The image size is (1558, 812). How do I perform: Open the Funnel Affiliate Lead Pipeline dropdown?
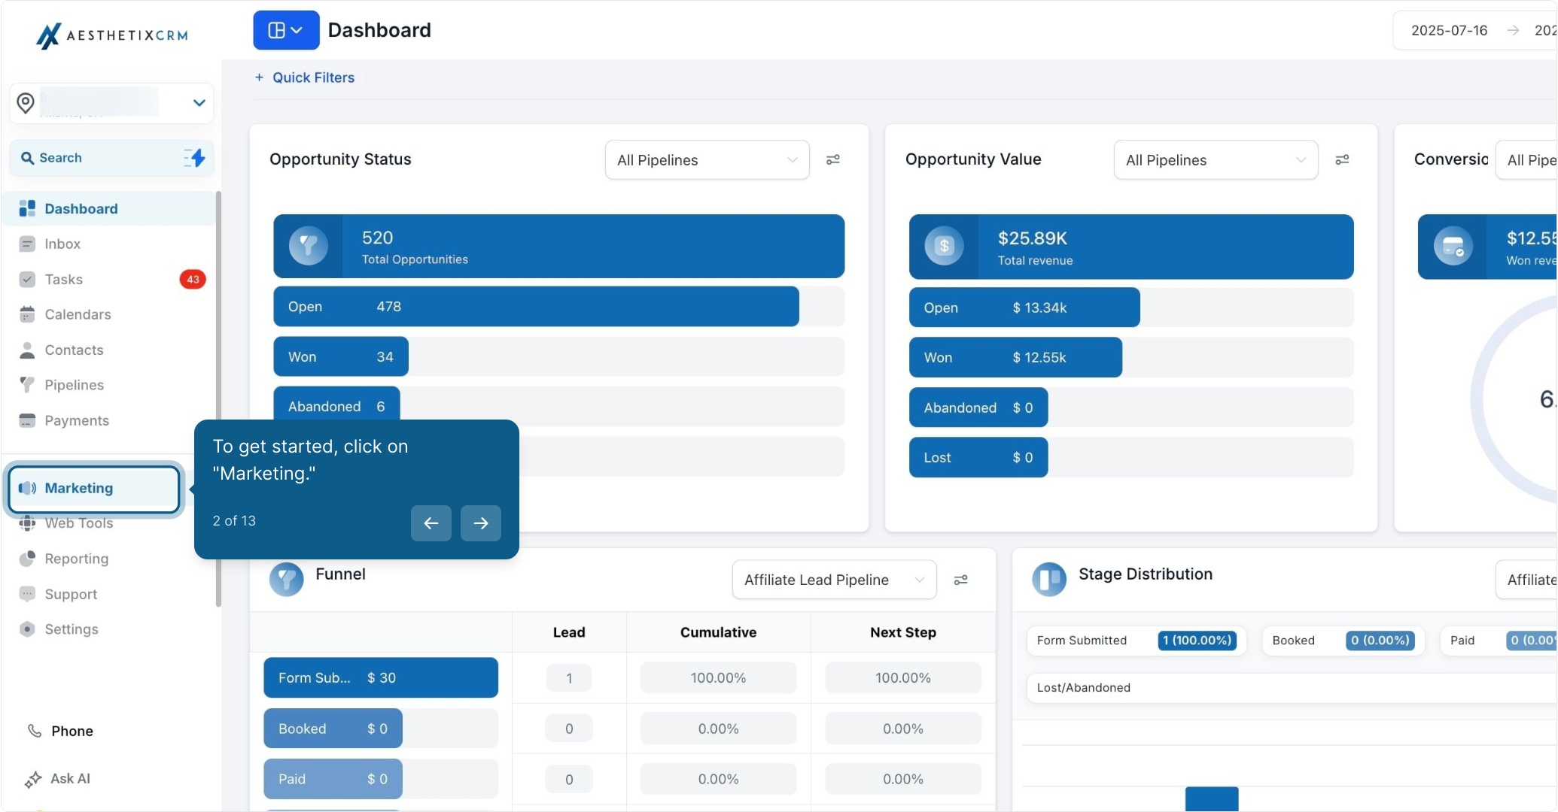coord(834,580)
